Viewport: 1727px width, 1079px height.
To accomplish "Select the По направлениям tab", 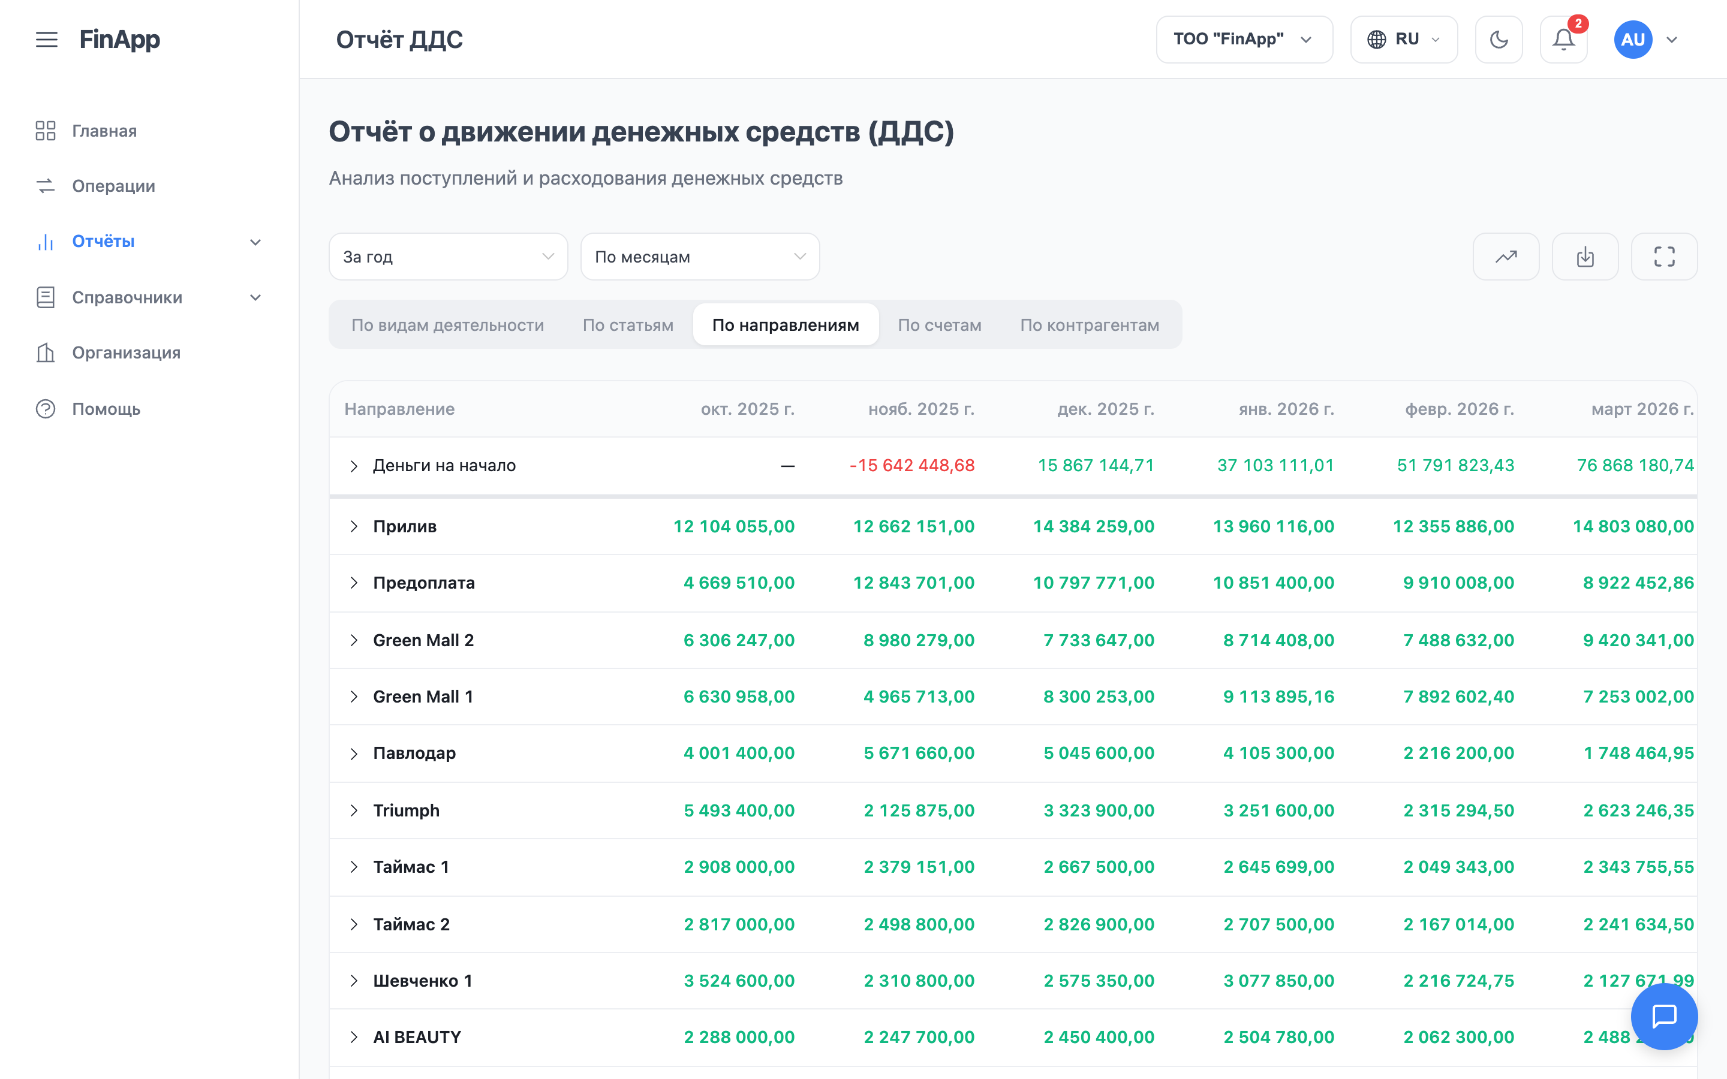I will pyautogui.click(x=786, y=325).
